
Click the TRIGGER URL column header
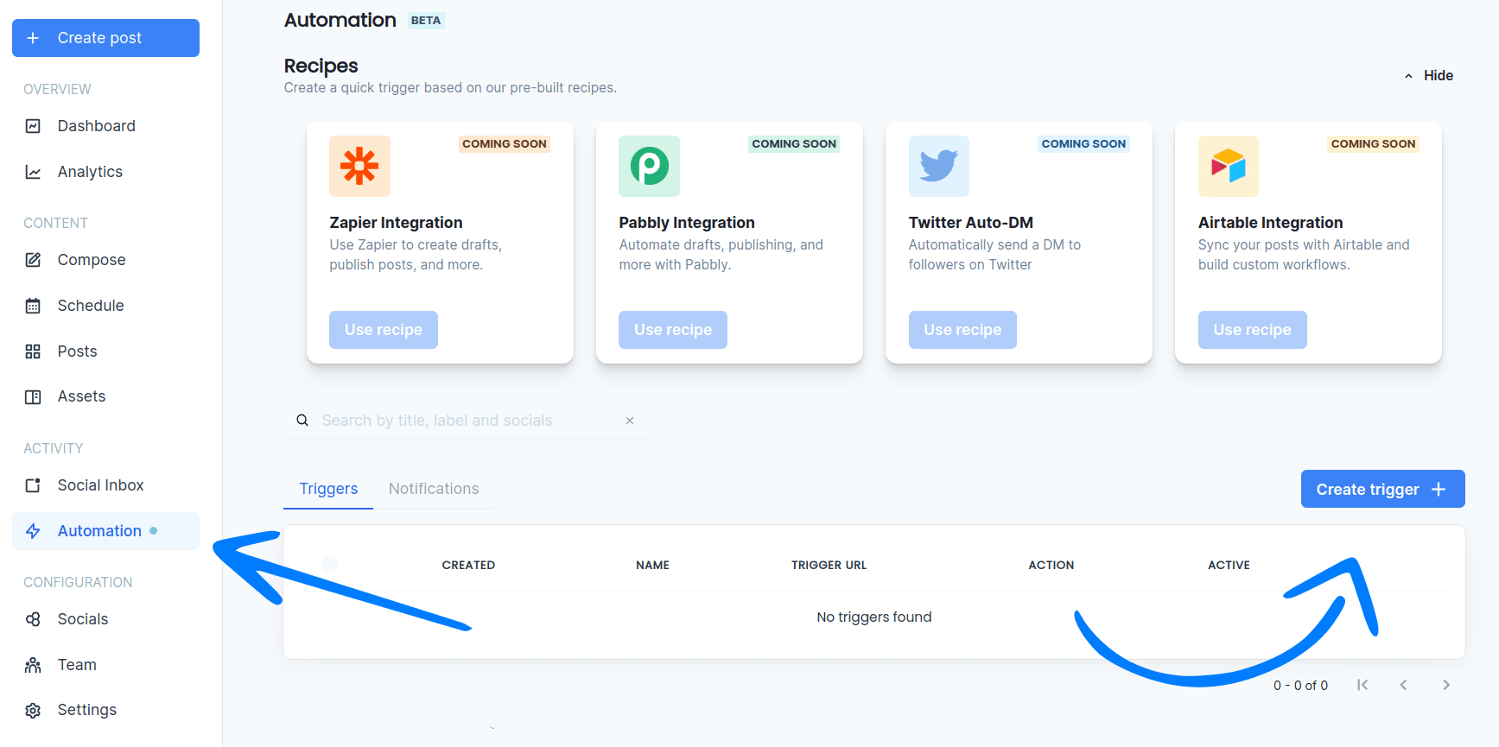(x=829, y=565)
